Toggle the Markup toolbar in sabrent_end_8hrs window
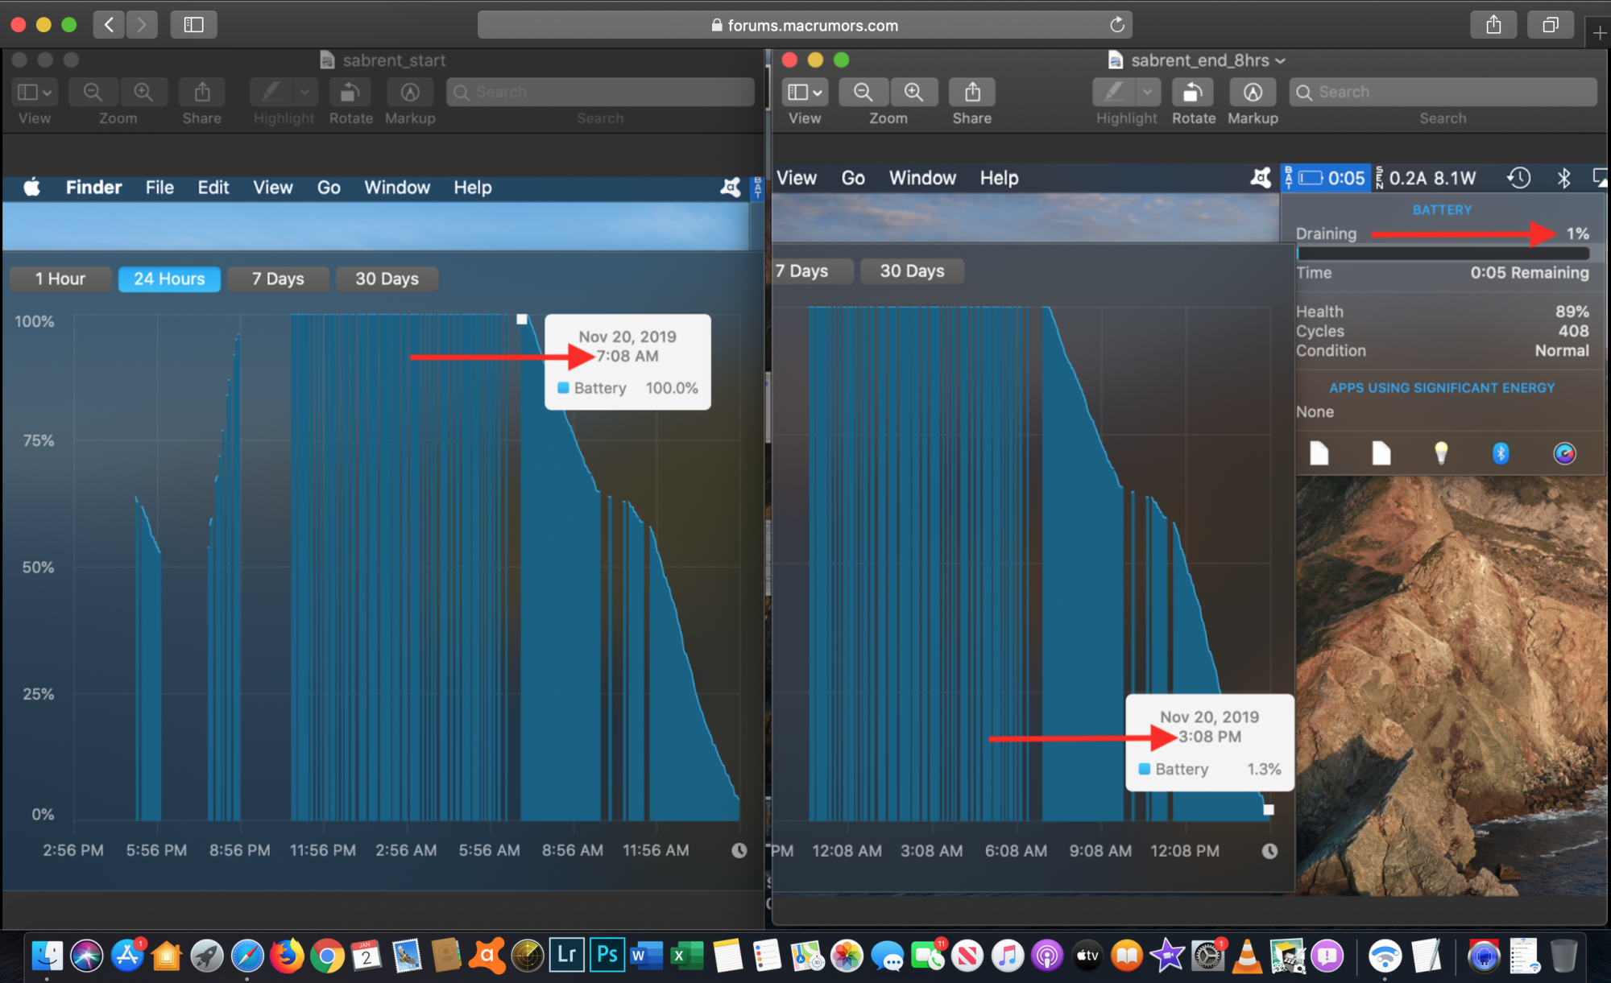Viewport: 1611px width, 983px height. point(1253,92)
